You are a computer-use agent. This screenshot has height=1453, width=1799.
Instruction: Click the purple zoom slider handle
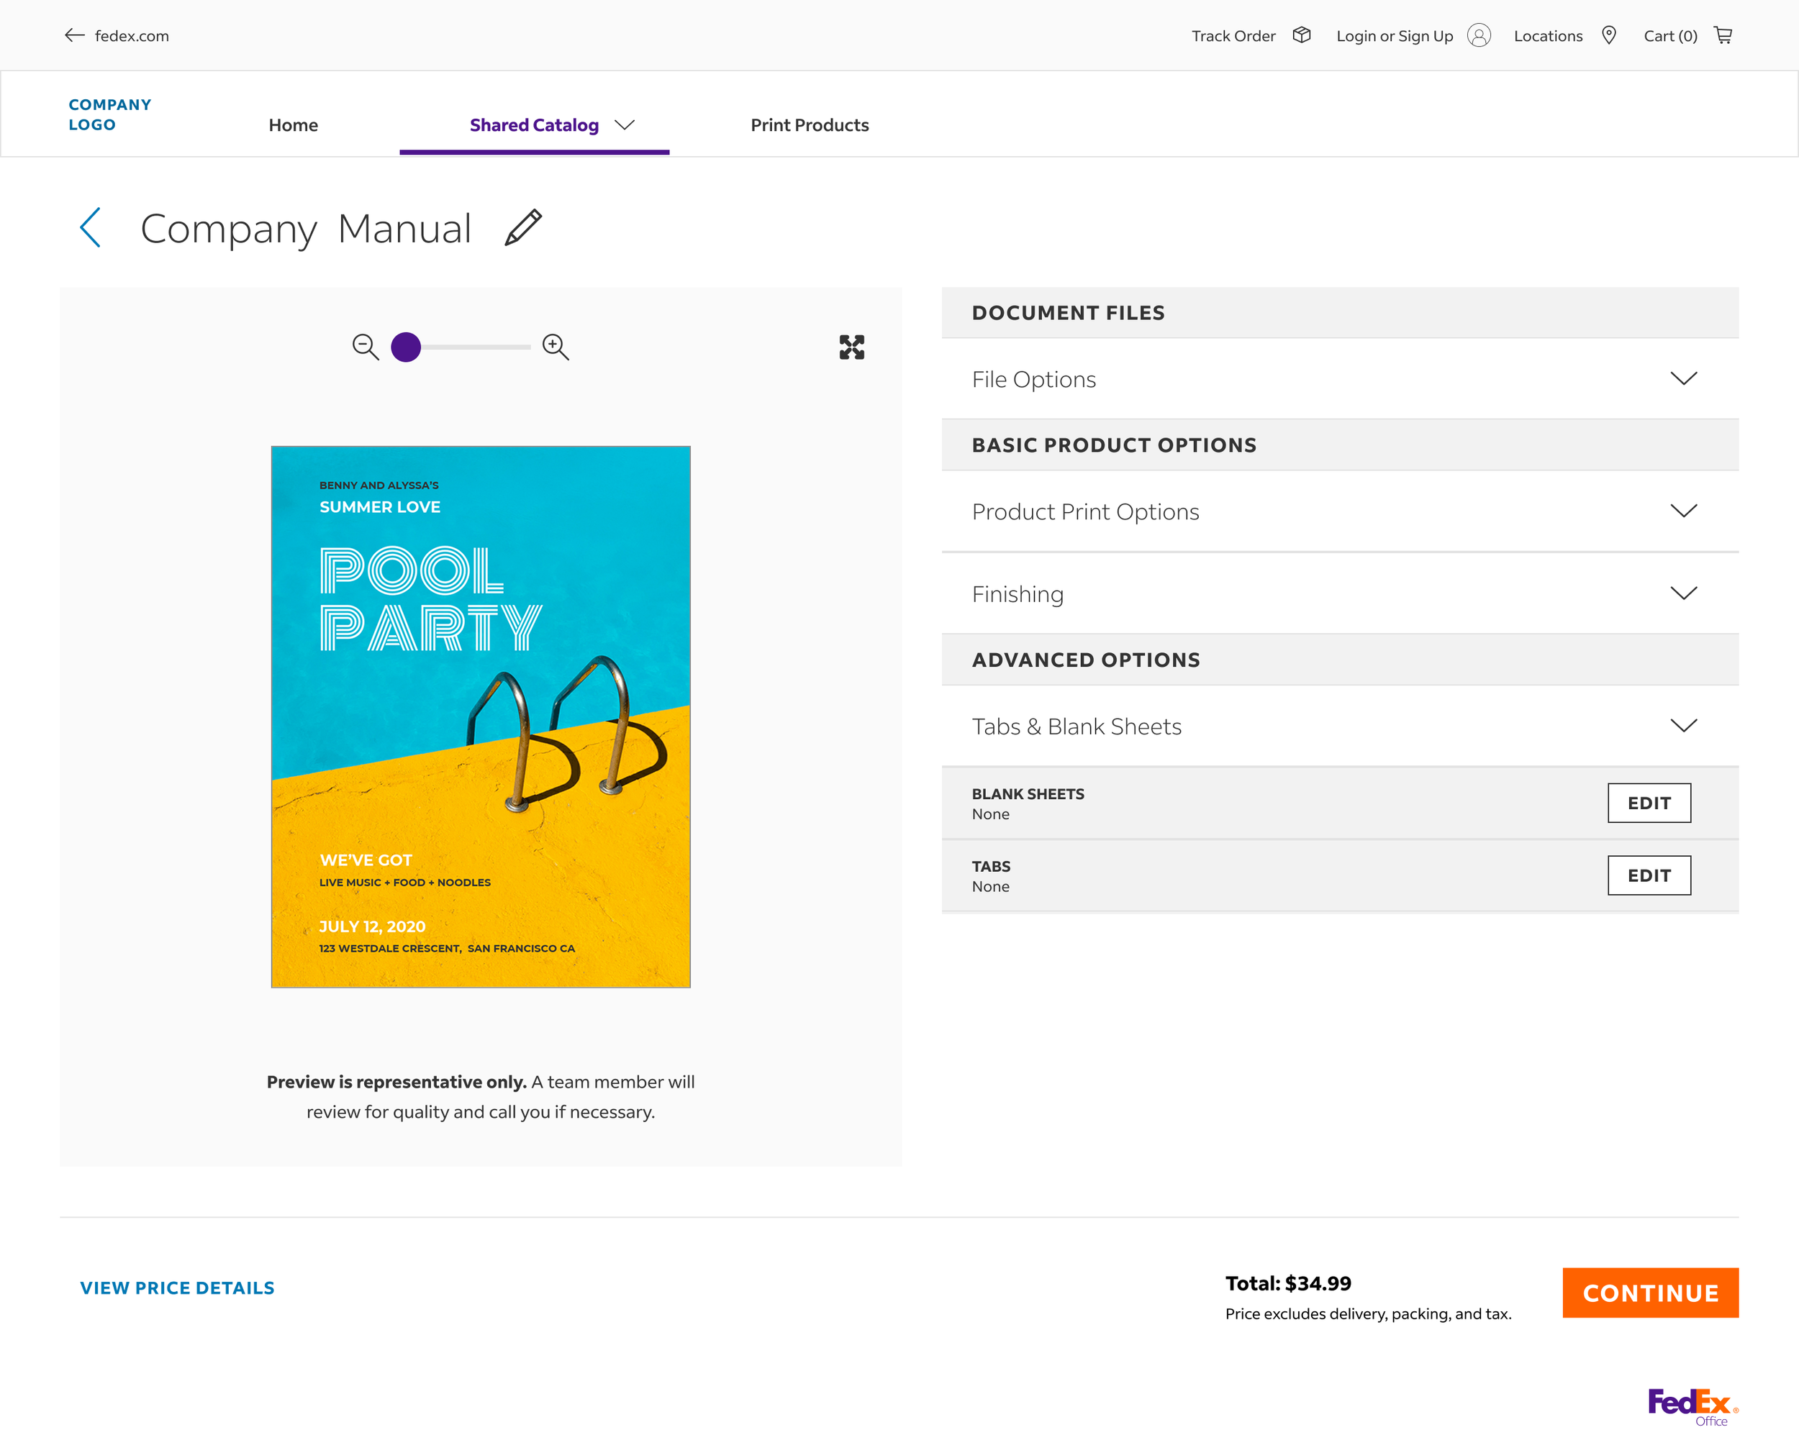click(406, 347)
